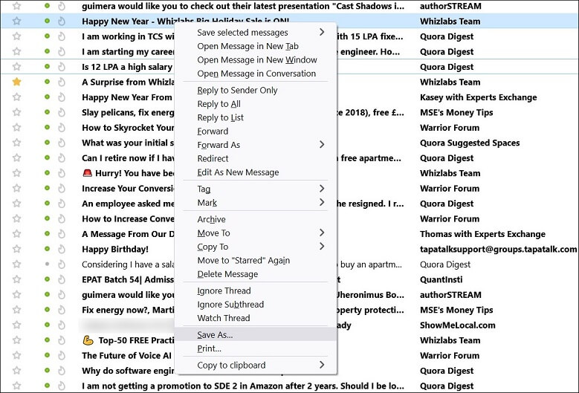Click star icon on How to Skyrocket row
Viewport: 579px width, 393px height.
(x=16, y=127)
